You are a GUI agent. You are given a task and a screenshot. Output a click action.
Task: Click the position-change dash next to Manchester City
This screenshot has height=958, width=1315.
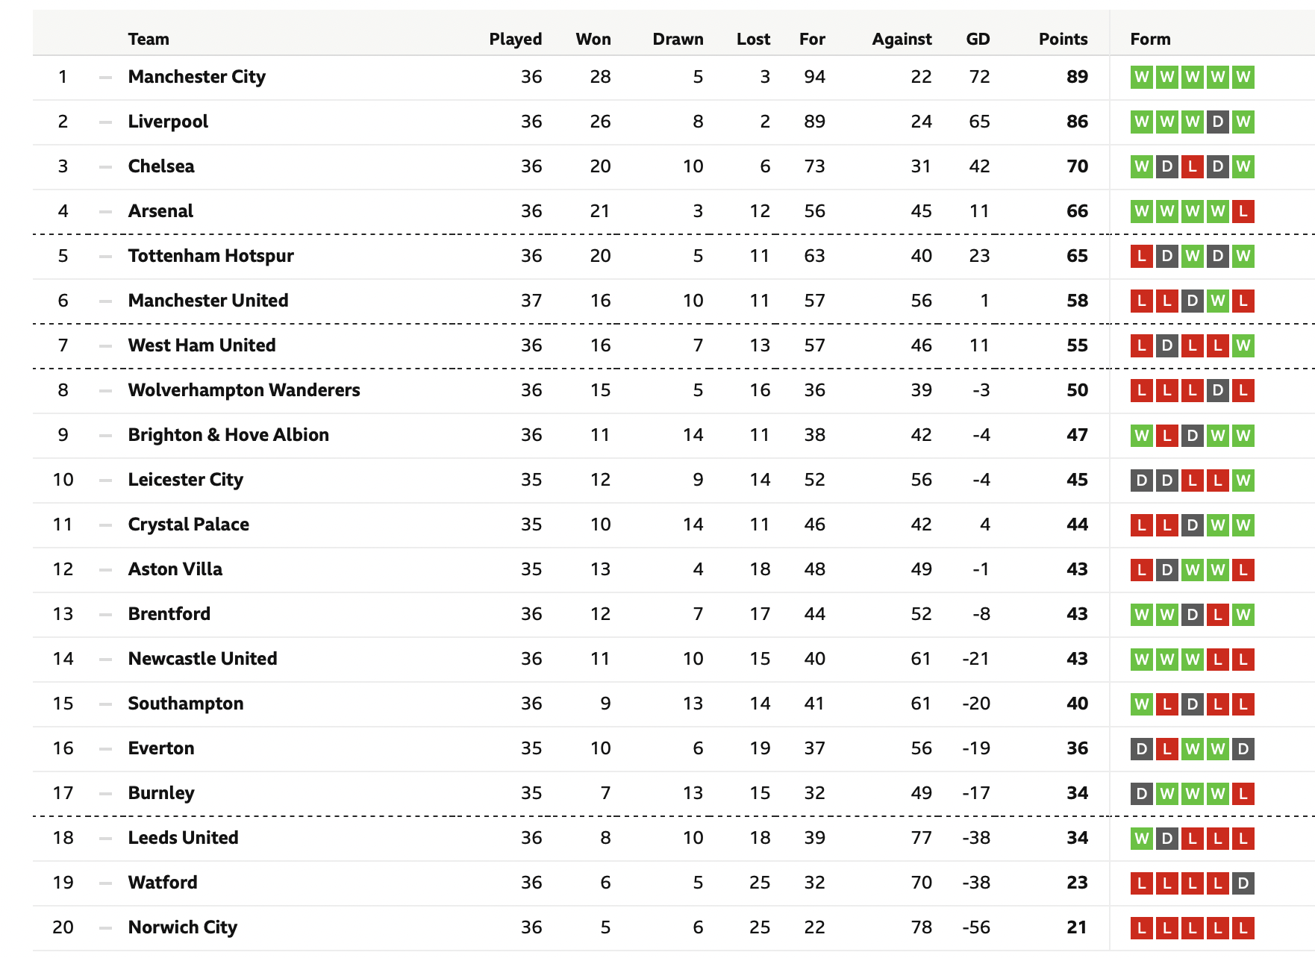tap(105, 78)
